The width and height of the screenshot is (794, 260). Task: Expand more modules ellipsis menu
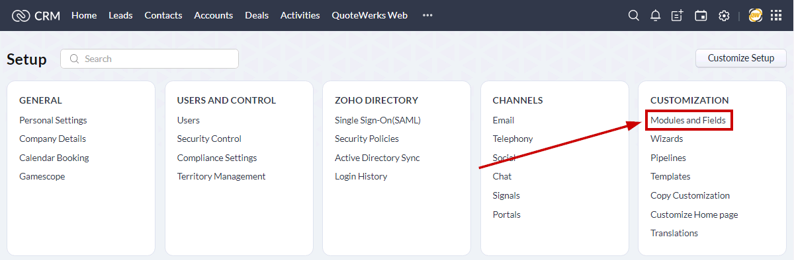(427, 15)
